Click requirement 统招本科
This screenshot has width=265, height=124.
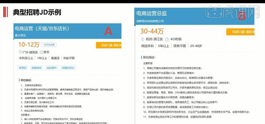[x=147, y=46]
